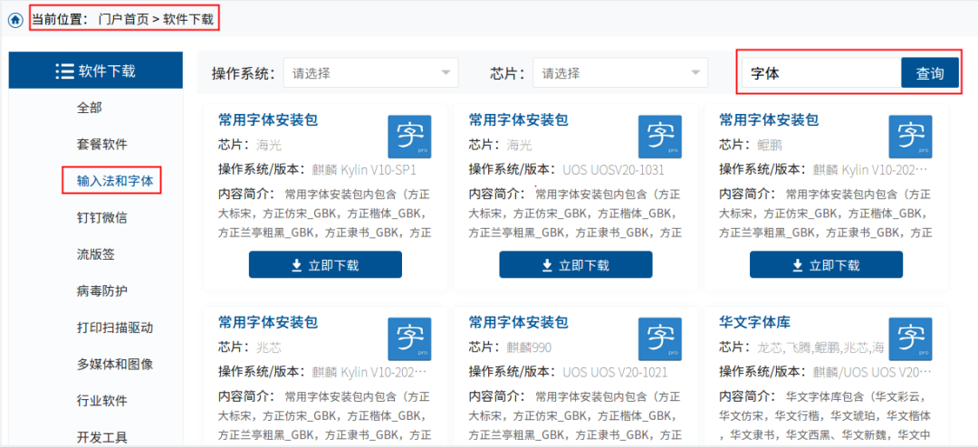Viewport: 978px width, 447px height.
Task: Open 常用字体安装包 title on the 鲲鹏 card
Action: pos(769,119)
